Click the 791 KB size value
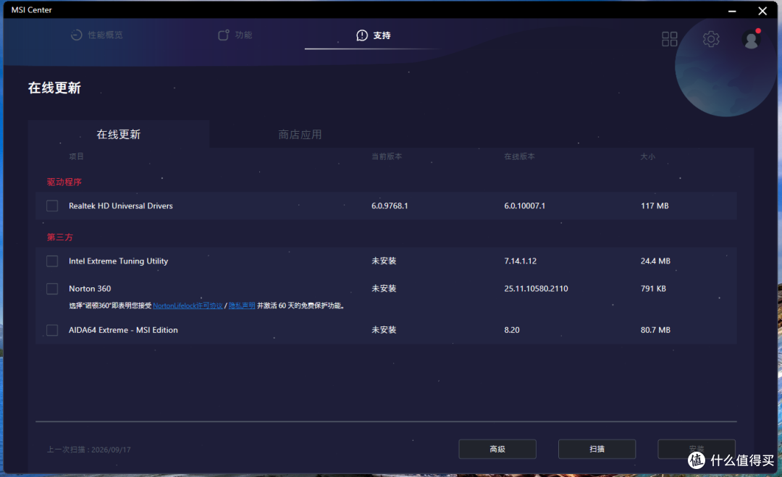 tap(653, 289)
